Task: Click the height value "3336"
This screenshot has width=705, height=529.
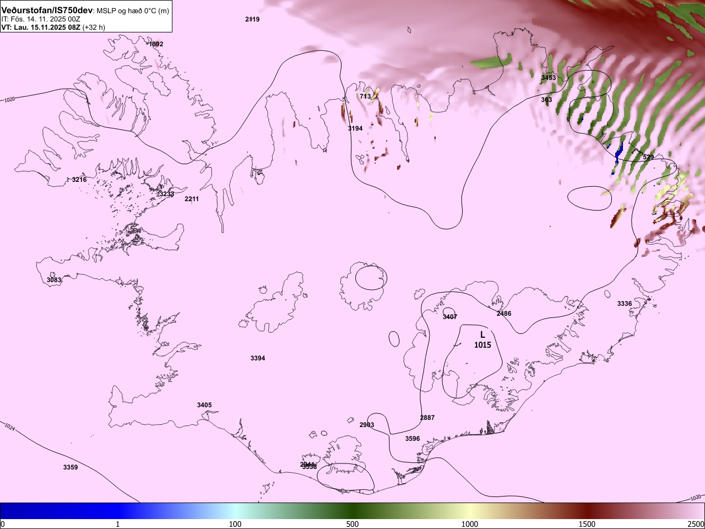Action: pos(625,304)
